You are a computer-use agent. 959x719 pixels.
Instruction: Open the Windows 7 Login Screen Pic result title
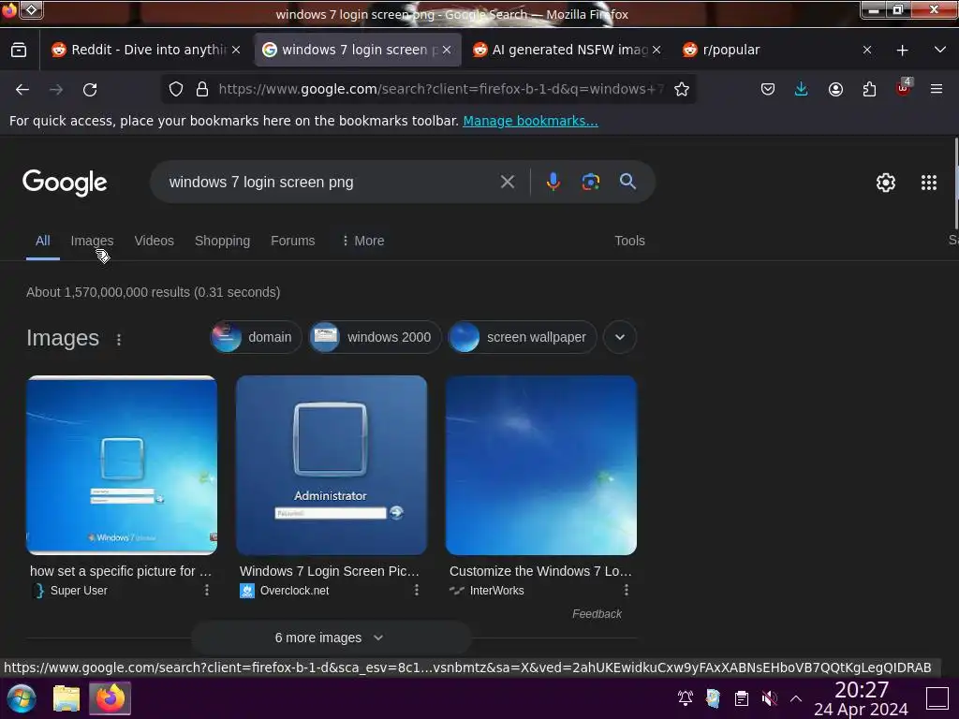(x=329, y=571)
